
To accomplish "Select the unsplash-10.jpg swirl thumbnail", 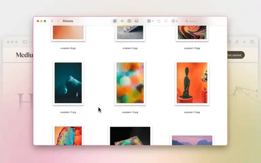I will click(x=192, y=33).
